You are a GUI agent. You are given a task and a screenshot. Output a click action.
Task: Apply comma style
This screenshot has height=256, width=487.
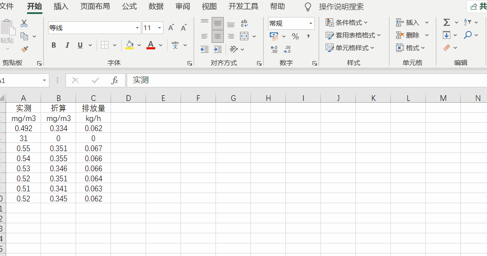308,36
